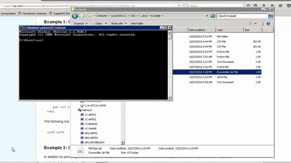Select the File folder row

[x=217, y=37]
